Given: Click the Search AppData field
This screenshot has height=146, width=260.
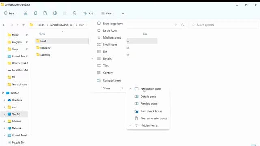Looking at the screenshot, I should click(224, 25).
